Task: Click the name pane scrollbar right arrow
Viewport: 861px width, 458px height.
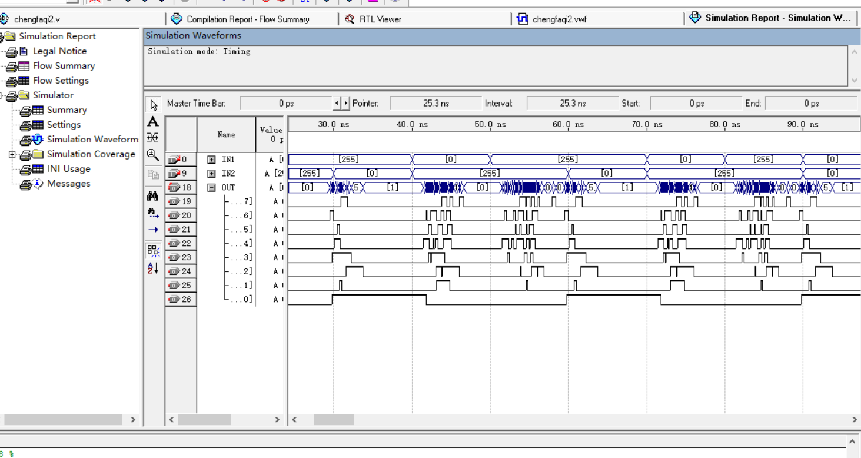Action: [277, 420]
